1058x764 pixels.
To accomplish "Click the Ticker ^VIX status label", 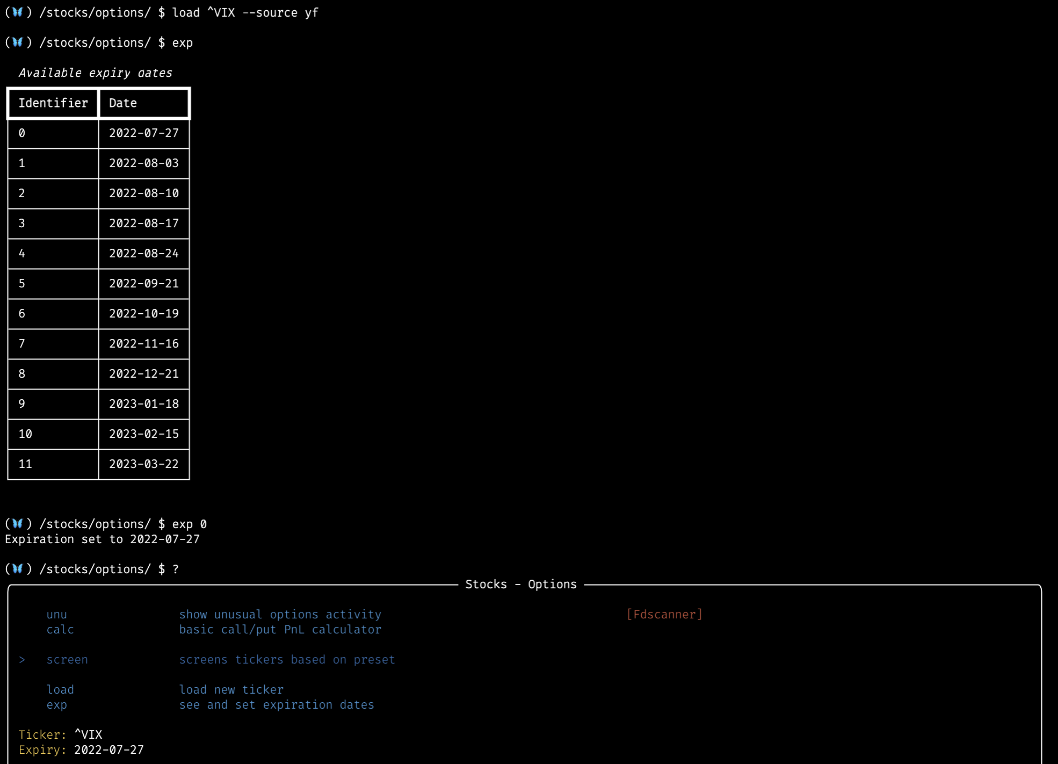I will pyautogui.click(x=60, y=734).
